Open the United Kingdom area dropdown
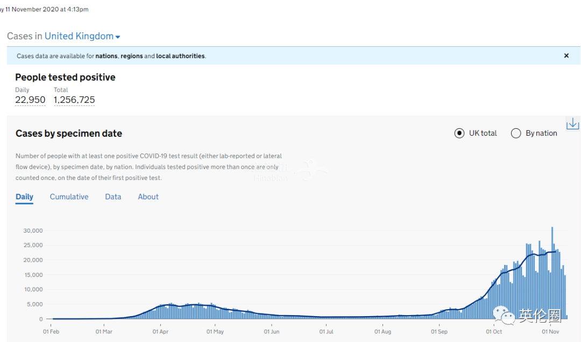The width and height of the screenshot is (581, 342). 82,36
